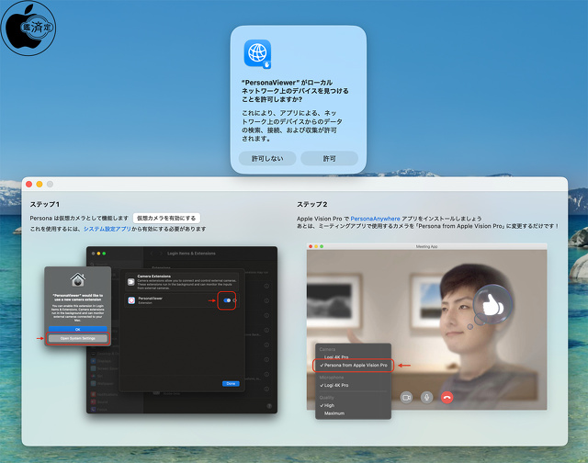Click the thumbs-up reaction bubble
588x463 pixels.
490,302
